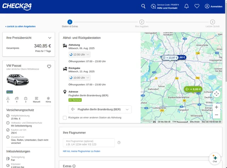Click the Zusatzschutz info circle icon
227x168 pixels.
[x=8, y=137]
